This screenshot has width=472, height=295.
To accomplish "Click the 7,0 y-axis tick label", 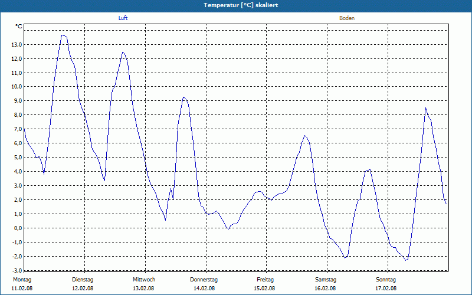I will point(18,129).
